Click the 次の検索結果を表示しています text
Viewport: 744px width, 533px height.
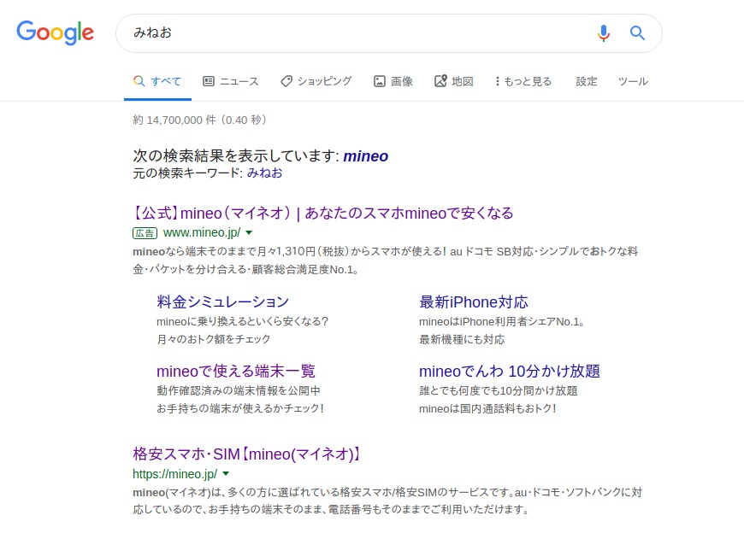click(x=236, y=155)
